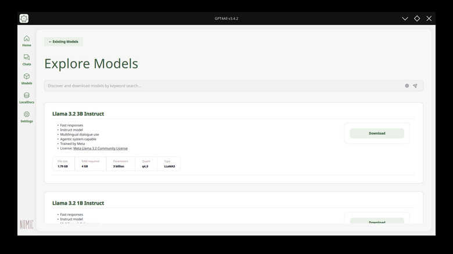Image resolution: width=453 pixels, height=254 pixels.
Task: Click the Type LLaMA3 info cell
Action: coord(169,164)
